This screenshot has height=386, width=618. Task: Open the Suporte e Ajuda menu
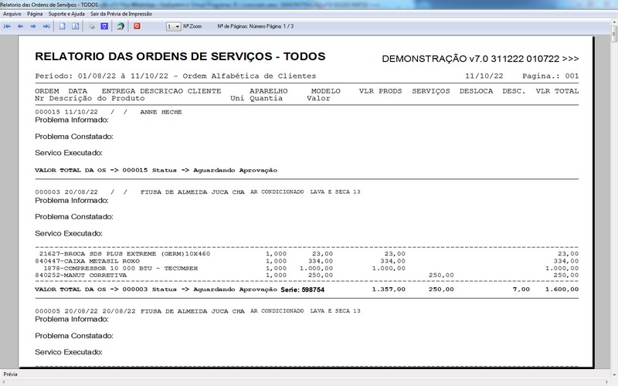pos(66,14)
